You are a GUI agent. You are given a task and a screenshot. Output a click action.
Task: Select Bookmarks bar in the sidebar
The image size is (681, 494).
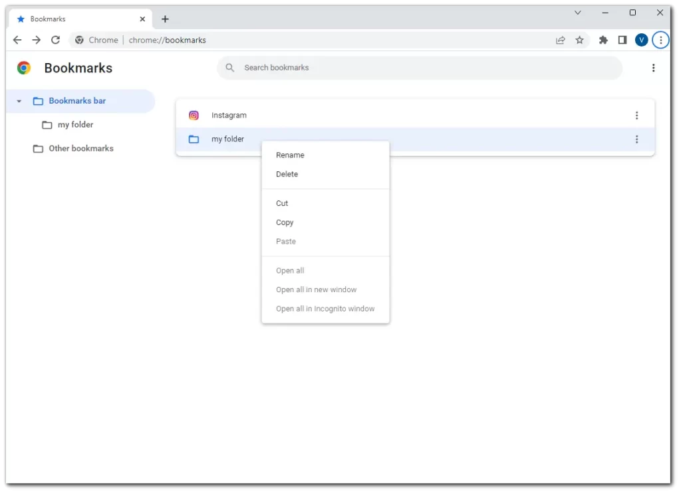pos(80,101)
